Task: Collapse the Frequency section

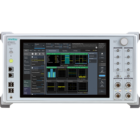Action: (32, 68)
